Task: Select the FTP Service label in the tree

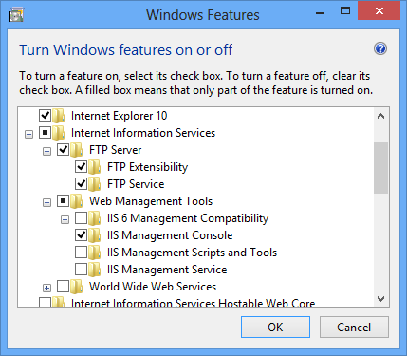Action: point(136,184)
